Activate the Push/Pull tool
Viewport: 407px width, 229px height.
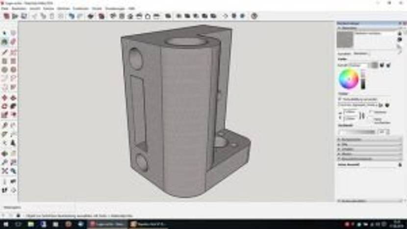pyautogui.click(x=13, y=98)
